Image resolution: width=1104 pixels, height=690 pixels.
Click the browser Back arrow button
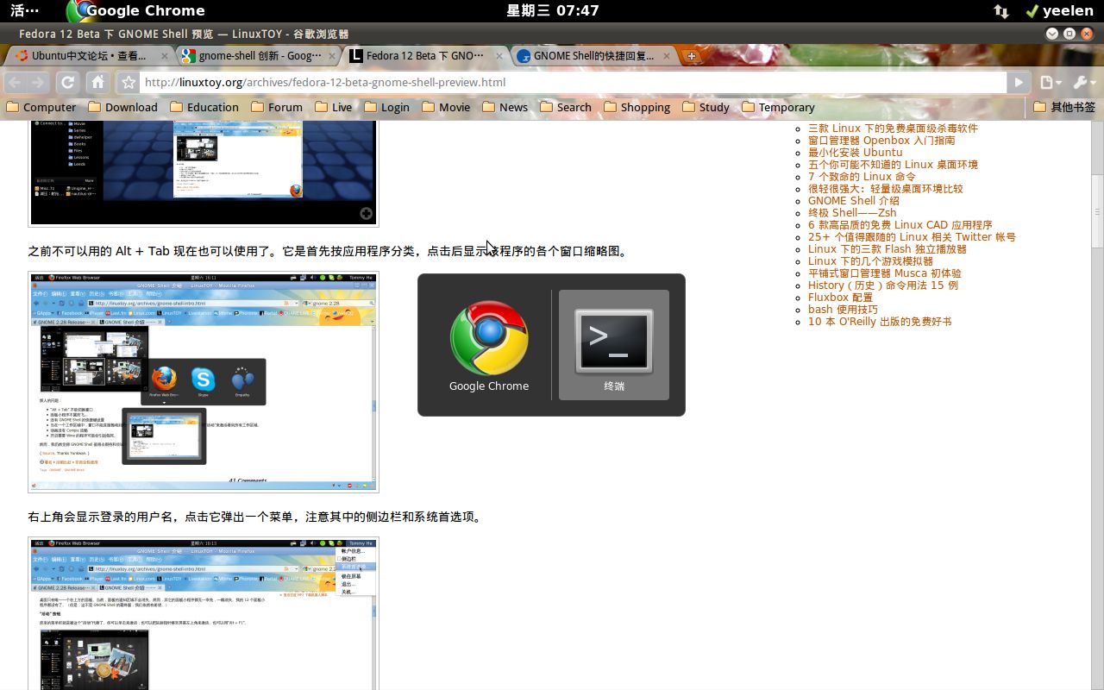tap(15, 82)
